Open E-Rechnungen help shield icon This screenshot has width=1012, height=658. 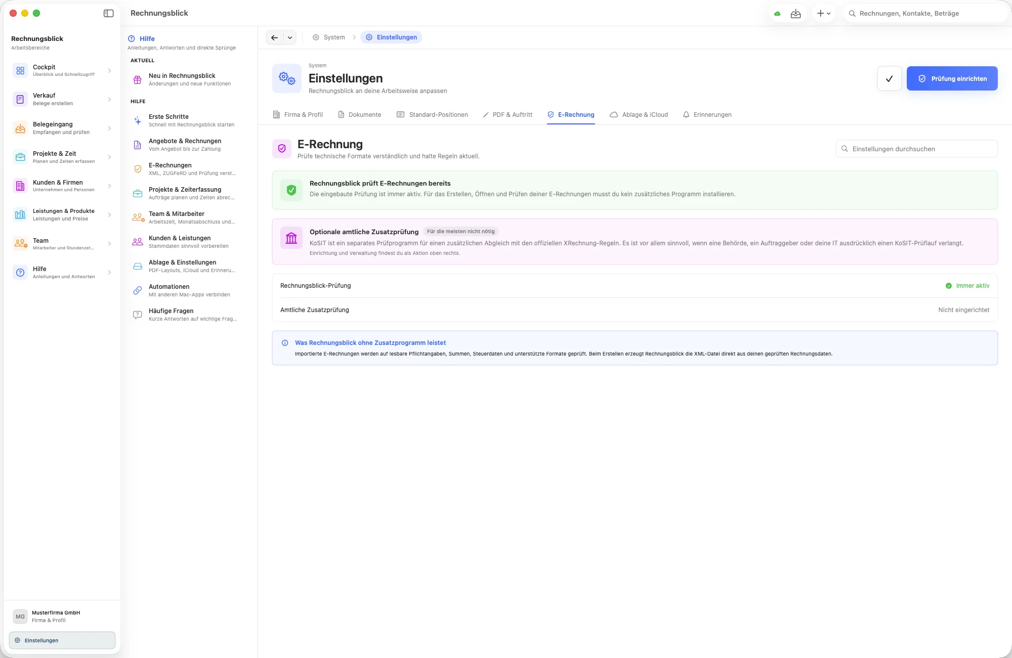(x=138, y=169)
